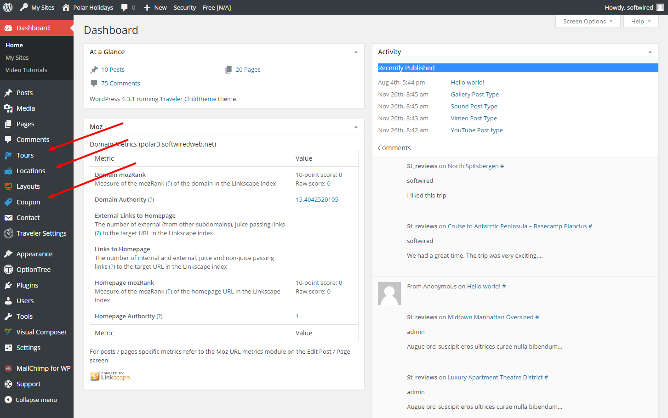Open the Domain Authority value link

[x=317, y=199]
